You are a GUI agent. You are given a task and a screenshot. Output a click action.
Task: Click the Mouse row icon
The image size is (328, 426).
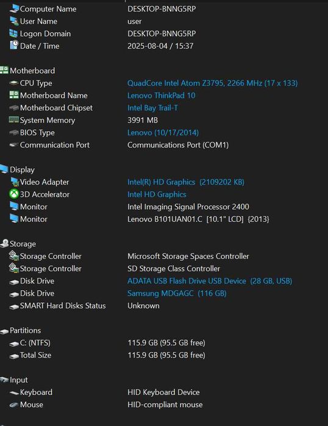coord(14,405)
